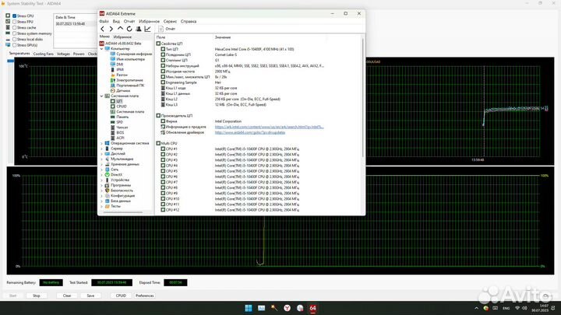Enable the Stress cache checkbox
The width and height of the screenshot is (561, 315).
tap(15, 27)
